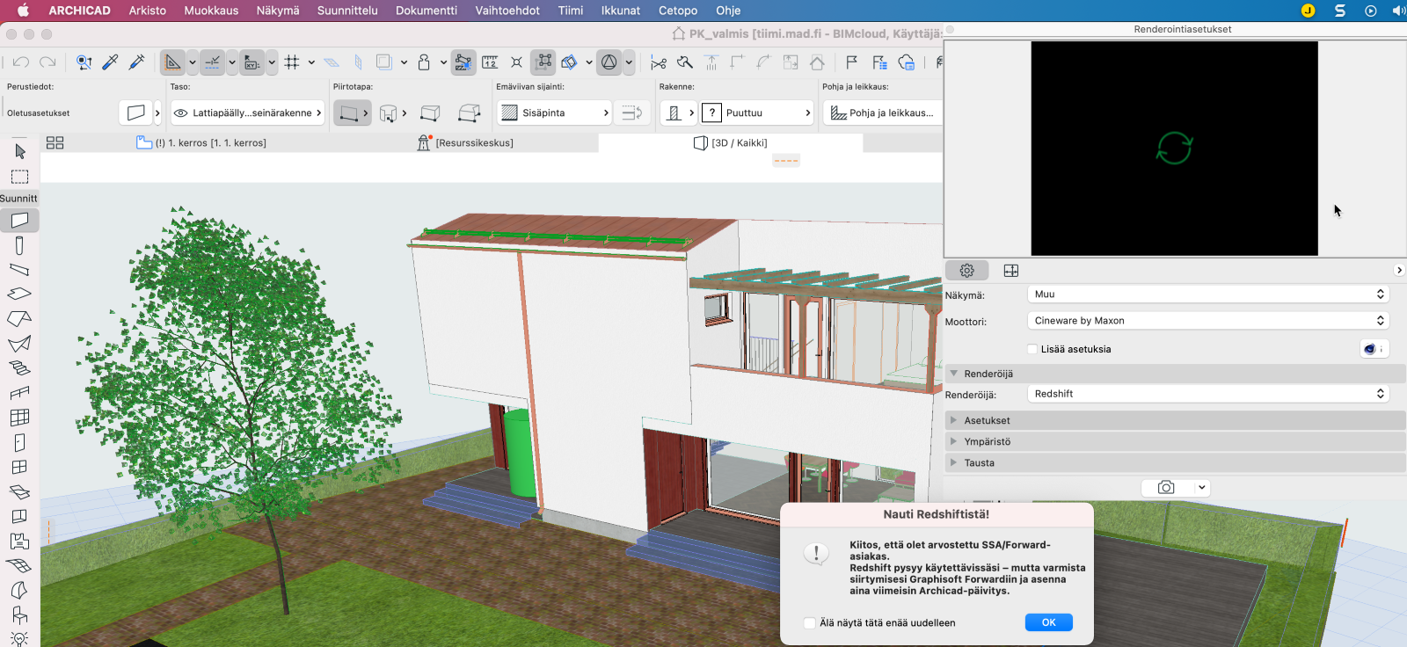The width and height of the screenshot is (1407, 647).
Task: Activate the Lamp tool in toolbox
Action: [19, 639]
